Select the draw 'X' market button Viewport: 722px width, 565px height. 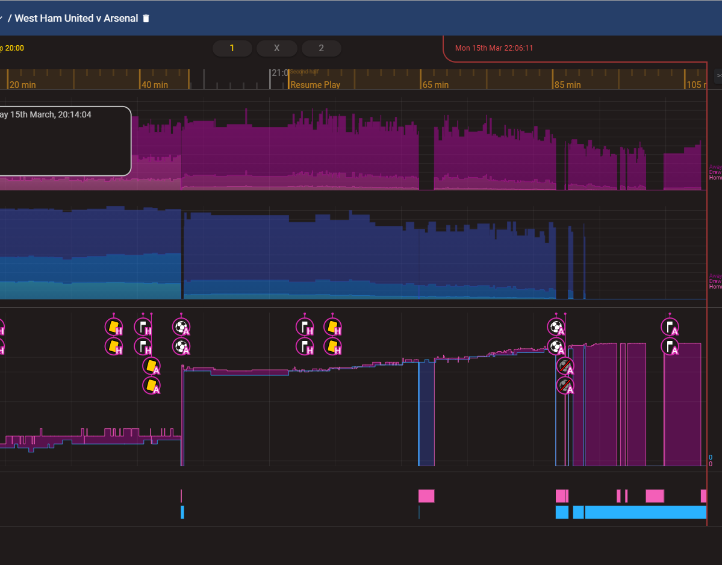277,48
